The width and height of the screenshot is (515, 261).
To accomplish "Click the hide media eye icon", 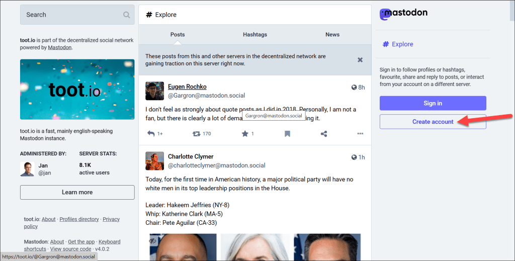I will click(x=153, y=241).
